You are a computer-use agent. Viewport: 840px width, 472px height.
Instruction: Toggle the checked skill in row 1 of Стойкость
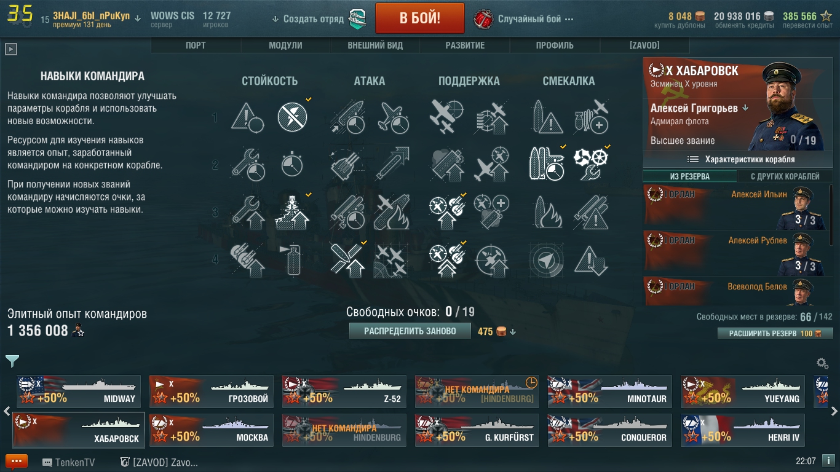(293, 116)
